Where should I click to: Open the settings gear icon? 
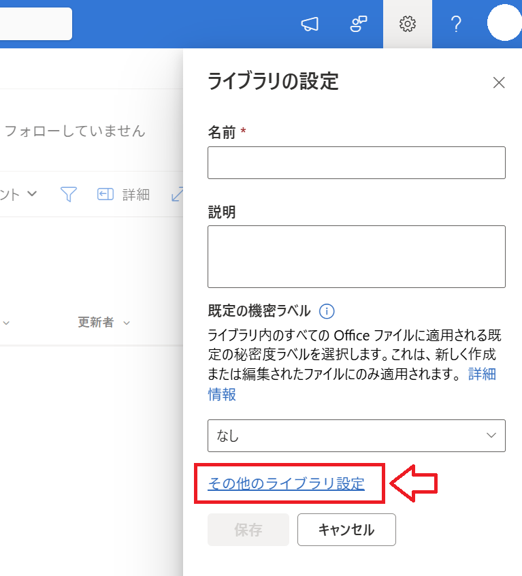tap(408, 25)
